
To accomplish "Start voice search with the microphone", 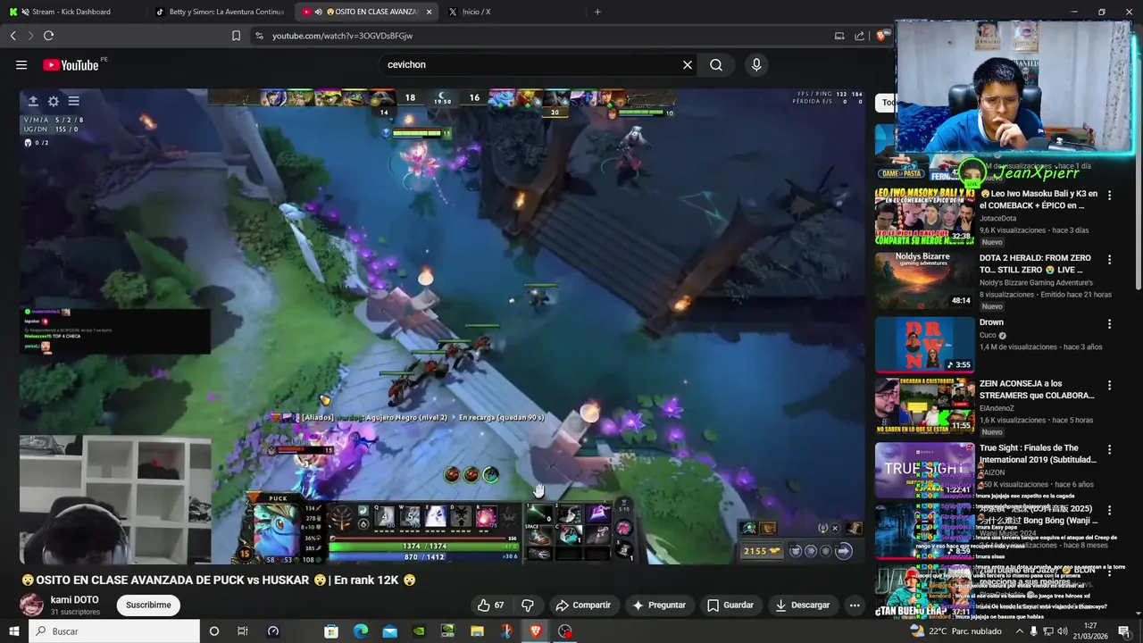I will [756, 64].
